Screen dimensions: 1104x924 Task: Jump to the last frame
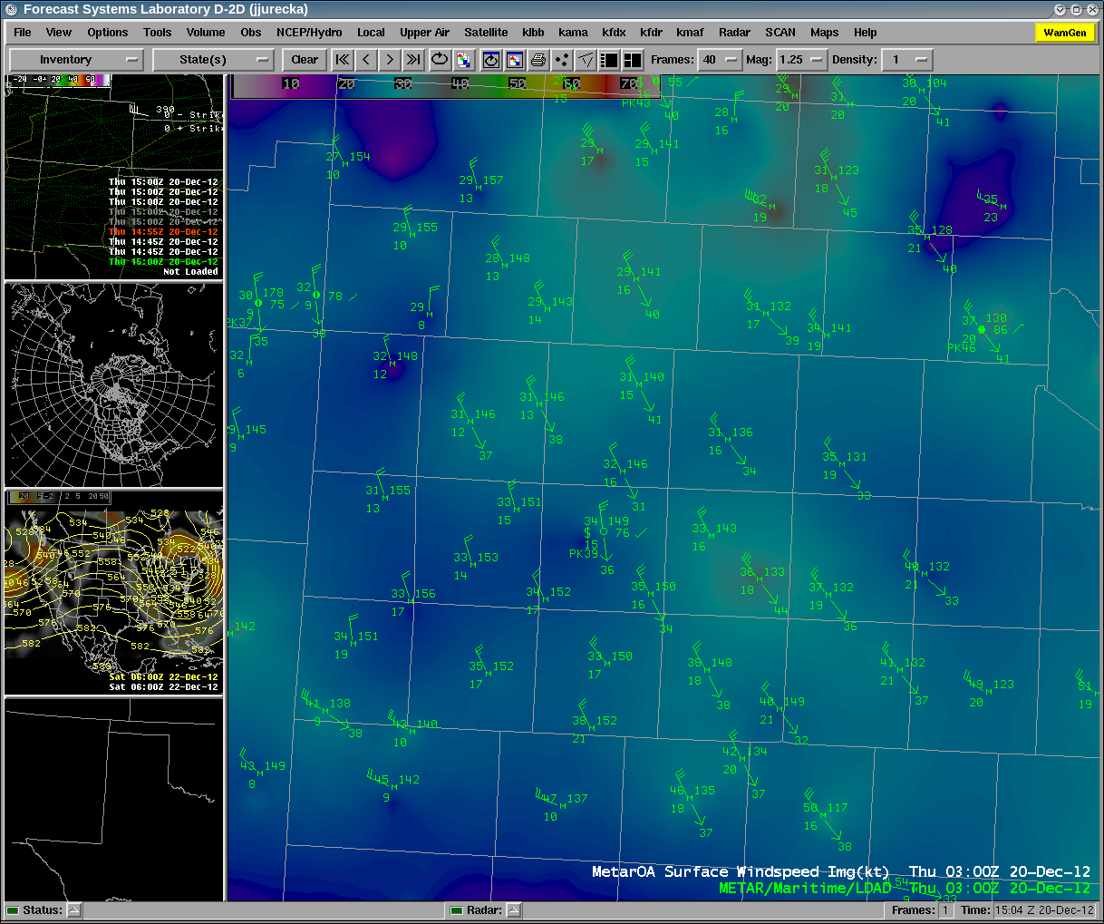click(413, 60)
